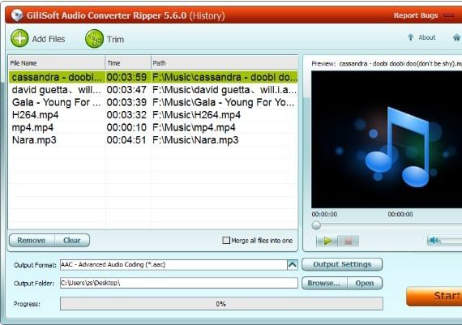Image resolution: width=462 pixels, height=325 pixels.
Task: Open Output Settings
Action: tap(342, 264)
